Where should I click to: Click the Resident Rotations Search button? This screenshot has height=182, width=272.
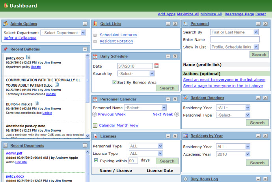coord(257,123)
